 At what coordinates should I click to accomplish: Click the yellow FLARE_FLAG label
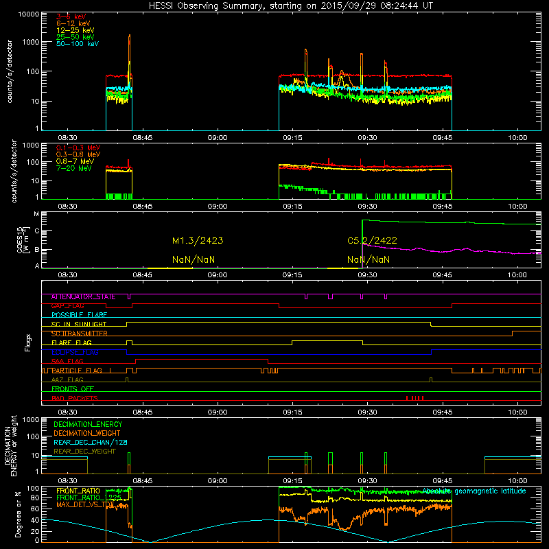point(71,342)
